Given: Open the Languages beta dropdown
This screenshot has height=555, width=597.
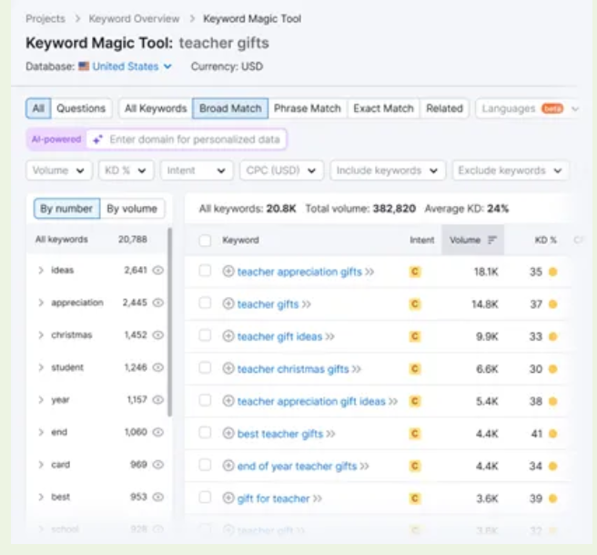Looking at the screenshot, I should tap(530, 108).
